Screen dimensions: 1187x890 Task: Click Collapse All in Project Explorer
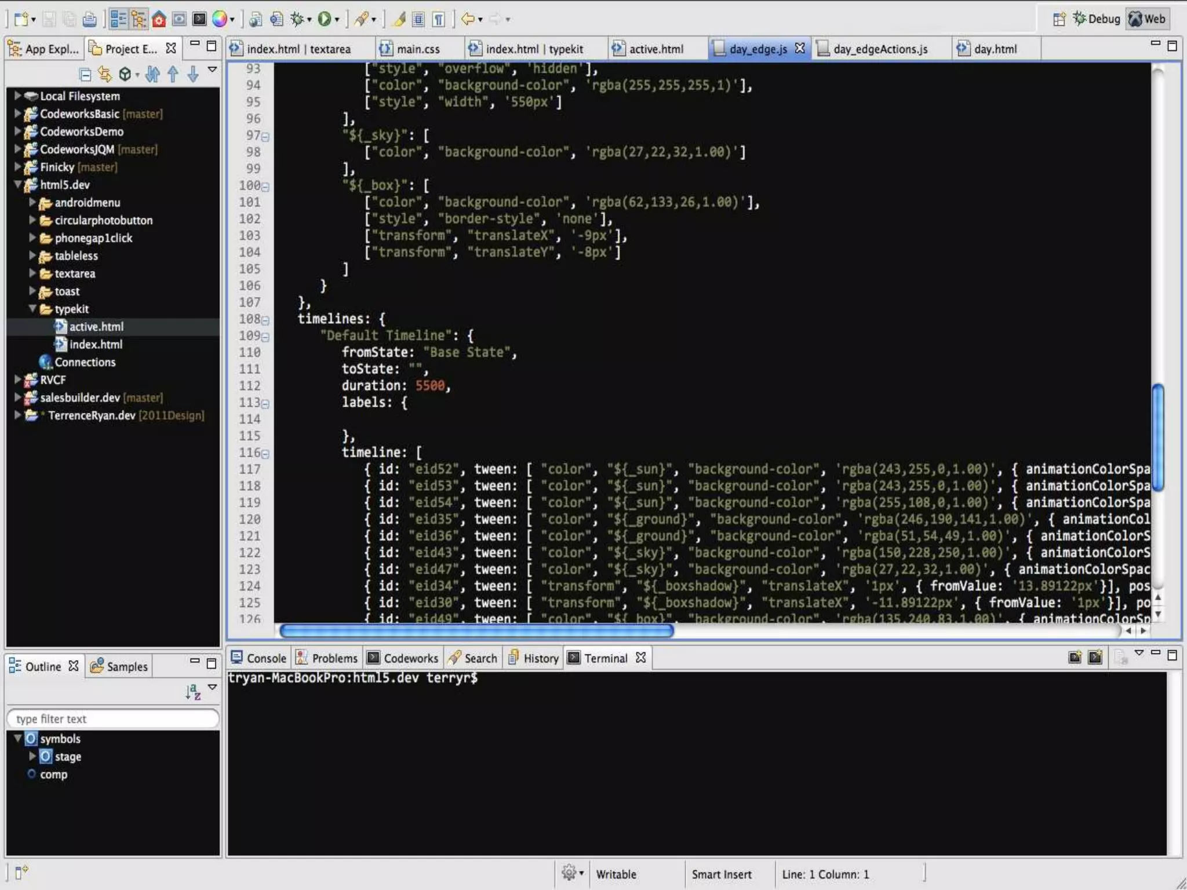tap(85, 74)
